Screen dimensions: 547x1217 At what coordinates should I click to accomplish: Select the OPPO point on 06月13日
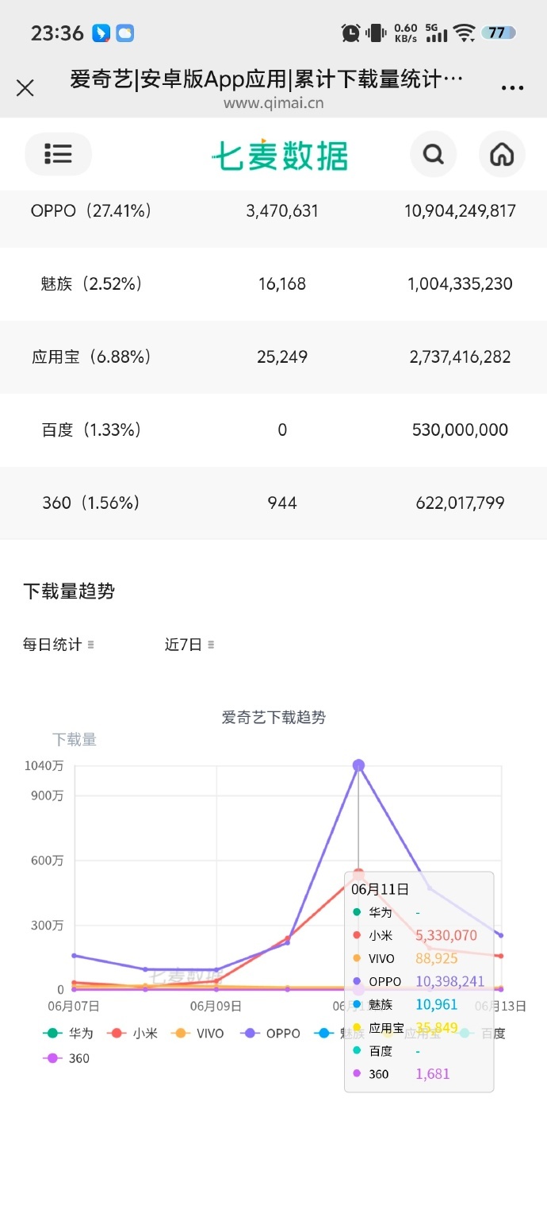(x=500, y=935)
